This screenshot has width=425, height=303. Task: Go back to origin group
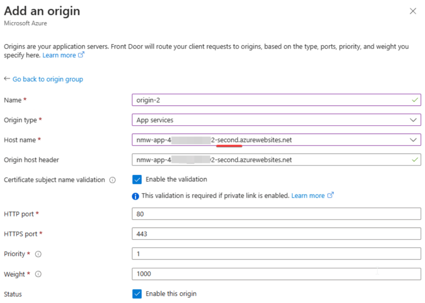point(48,79)
